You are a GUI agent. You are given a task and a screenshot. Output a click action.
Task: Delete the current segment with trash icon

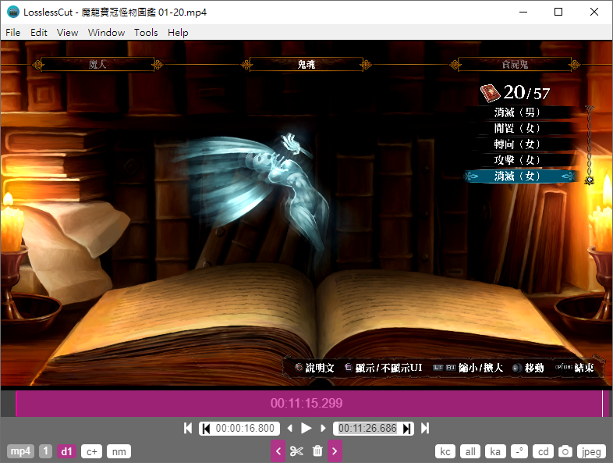click(x=317, y=451)
